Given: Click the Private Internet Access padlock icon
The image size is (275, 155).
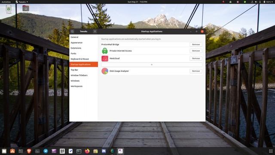Looking at the screenshot, I should click(105, 51).
